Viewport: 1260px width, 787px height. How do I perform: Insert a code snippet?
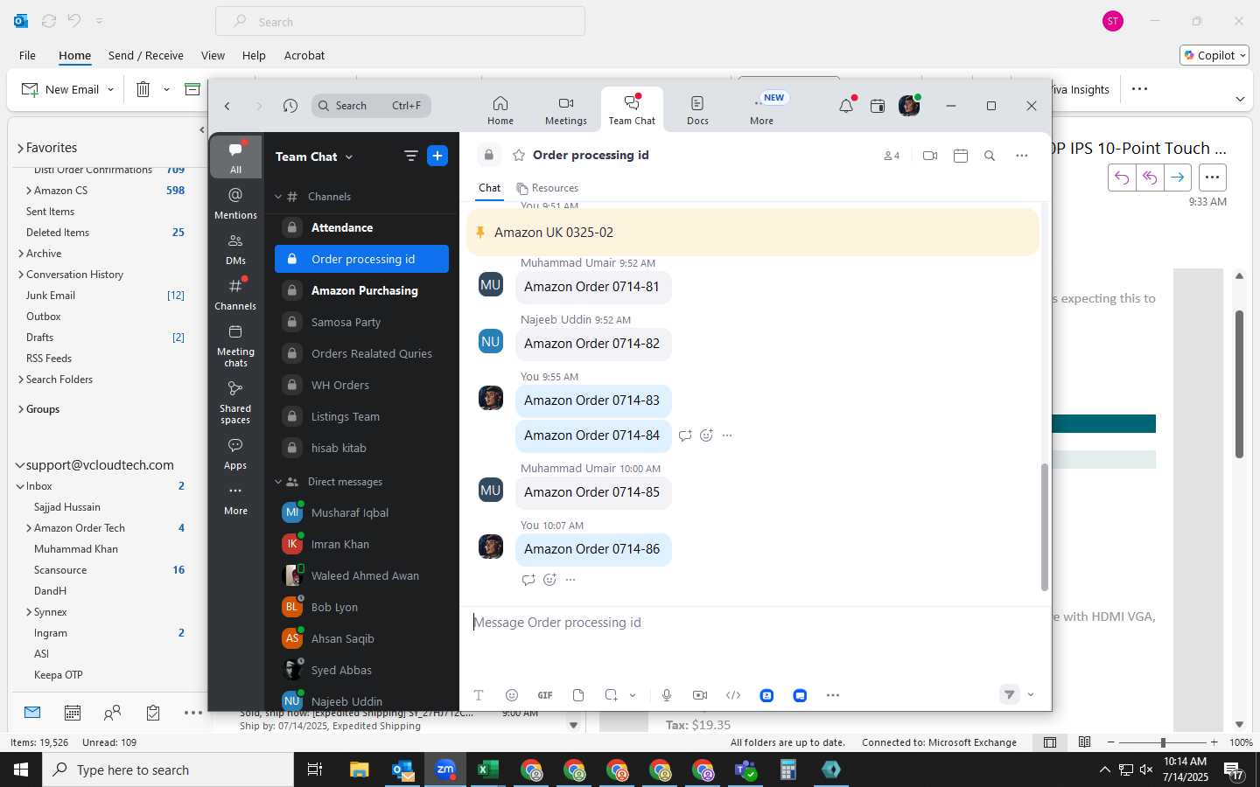pyautogui.click(x=733, y=695)
